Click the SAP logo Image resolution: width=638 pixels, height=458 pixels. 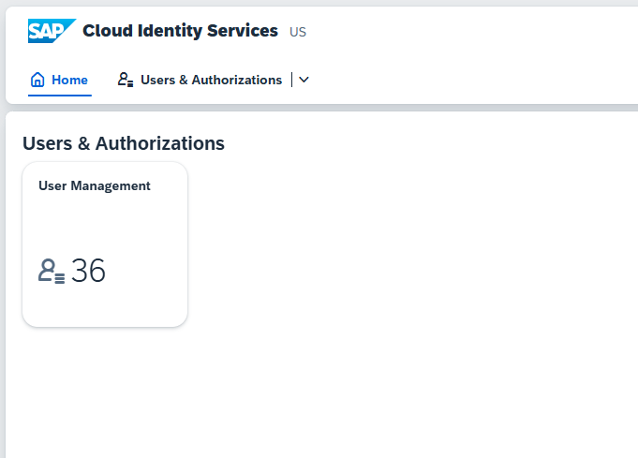pos(52,31)
